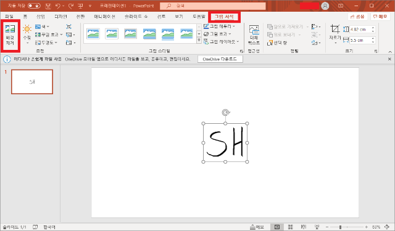Open the Rotate objects dropdown icon
The width and height of the screenshot is (395, 231).
(315, 43)
